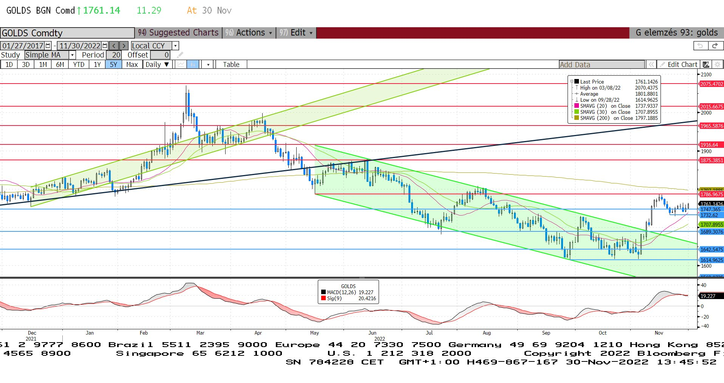Expand the chart type dropdown arrow
The width and height of the screenshot is (724, 383).
(208, 65)
